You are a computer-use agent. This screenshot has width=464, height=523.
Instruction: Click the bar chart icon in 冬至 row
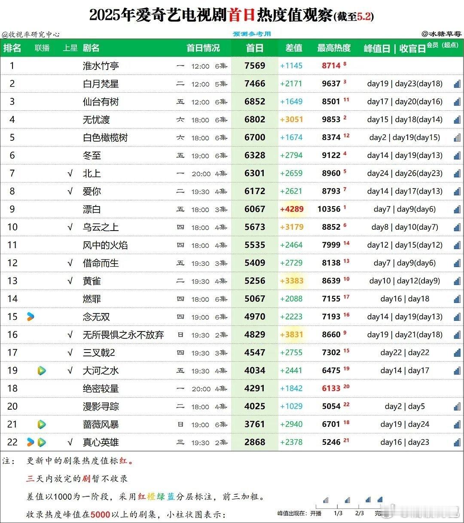457,155
